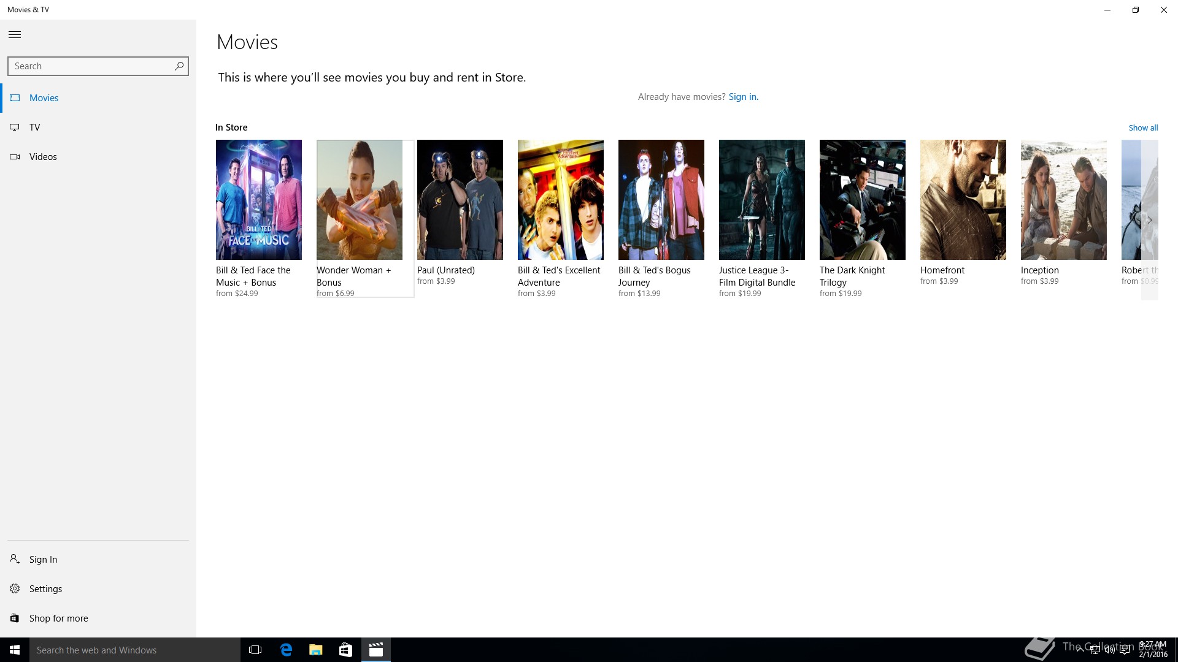Open the hamburger navigation menu
Image resolution: width=1178 pixels, height=662 pixels.
coord(15,35)
